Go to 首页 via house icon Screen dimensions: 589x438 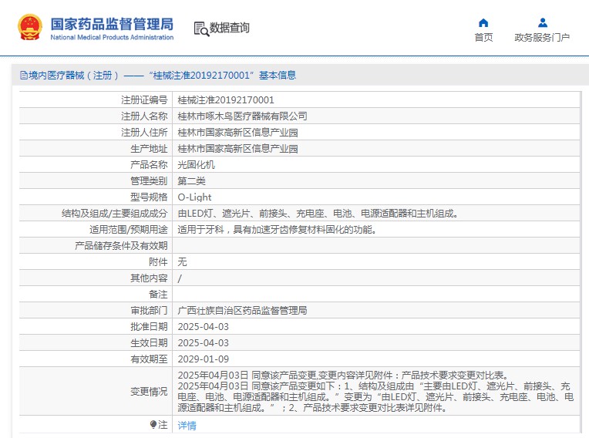tap(483, 23)
